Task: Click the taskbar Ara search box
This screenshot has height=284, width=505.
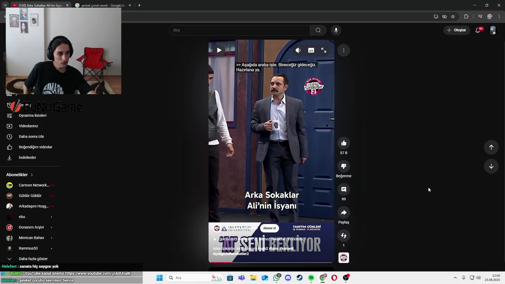Action: [195, 278]
